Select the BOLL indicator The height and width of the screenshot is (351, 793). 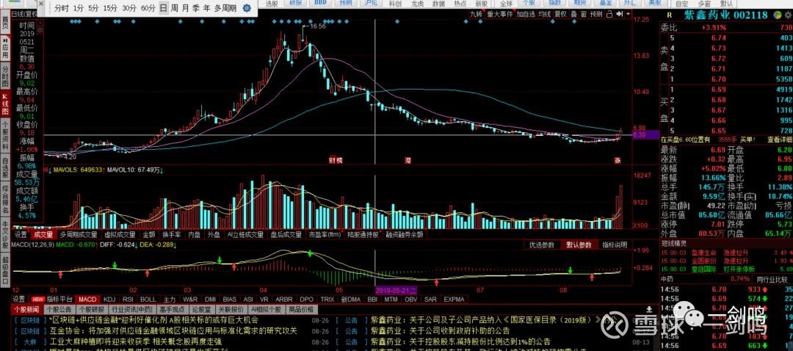(148, 300)
